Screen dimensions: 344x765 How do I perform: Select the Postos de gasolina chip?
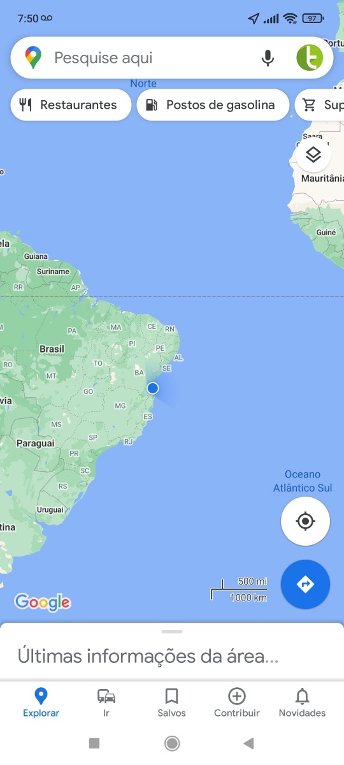point(213,105)
